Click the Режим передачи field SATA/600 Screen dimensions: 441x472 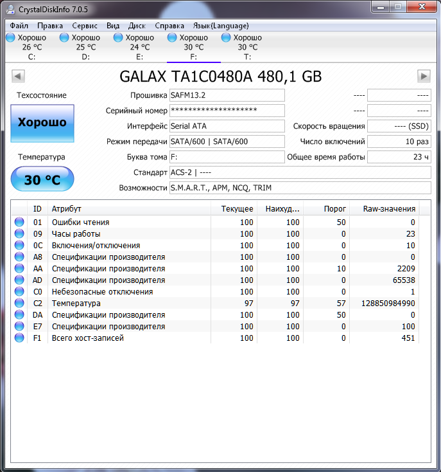227,141
